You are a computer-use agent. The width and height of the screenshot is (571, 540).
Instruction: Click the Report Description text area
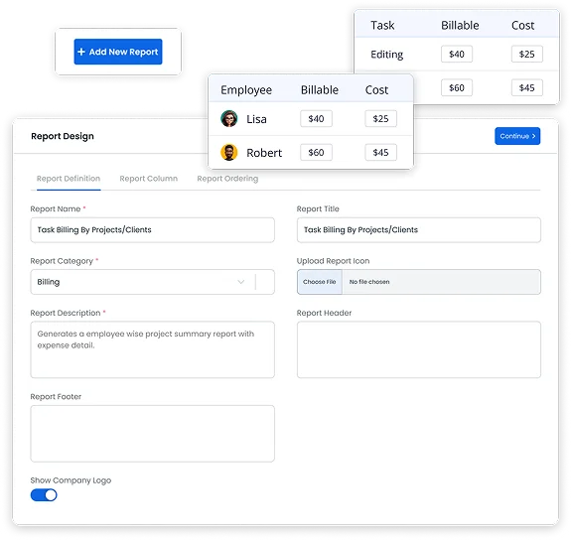(153, 349)
